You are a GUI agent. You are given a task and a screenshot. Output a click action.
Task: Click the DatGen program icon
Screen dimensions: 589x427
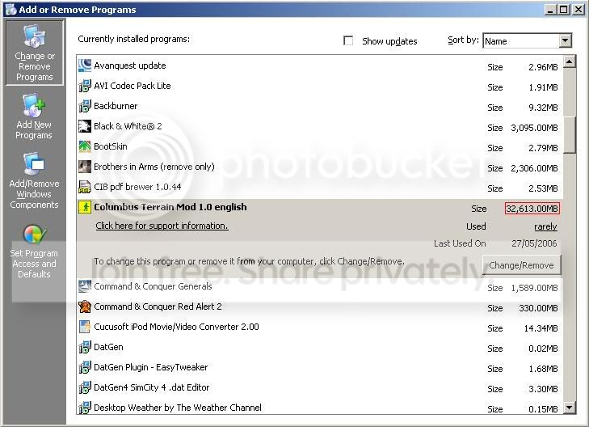85,347
